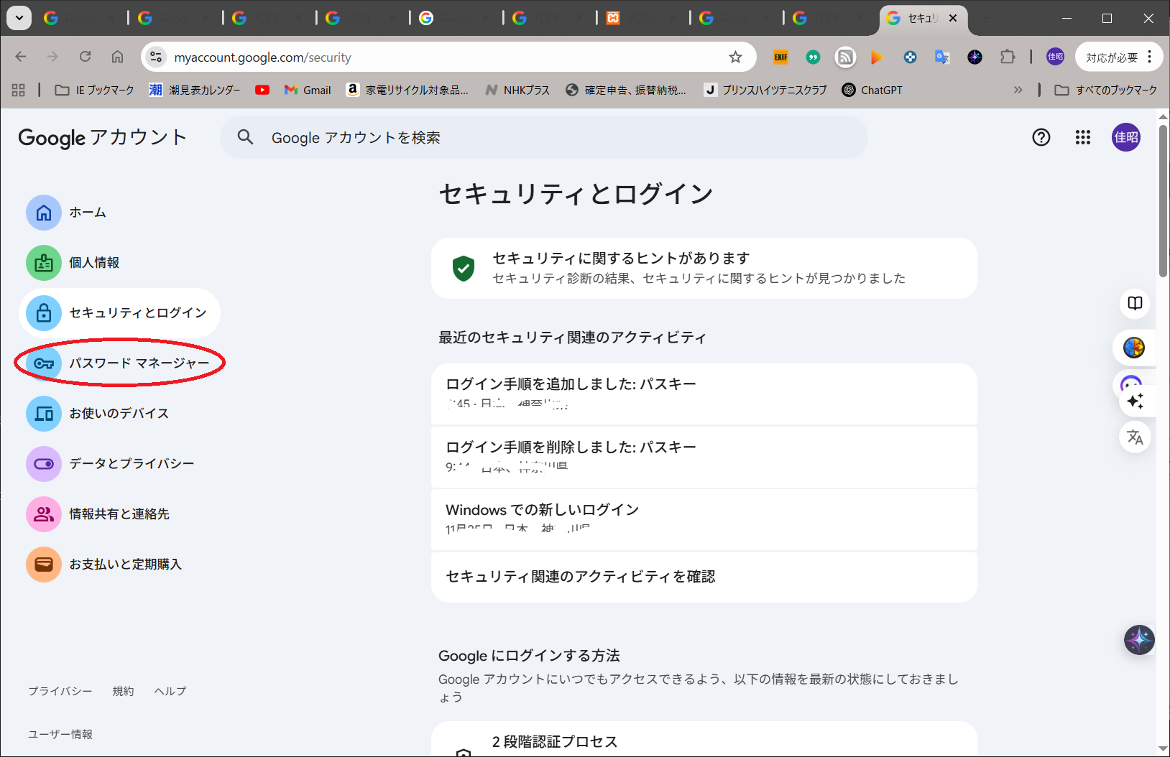1170x757 pixels.
Task: Open 個人情報 page icon
Action: click(x=44, y=263)
